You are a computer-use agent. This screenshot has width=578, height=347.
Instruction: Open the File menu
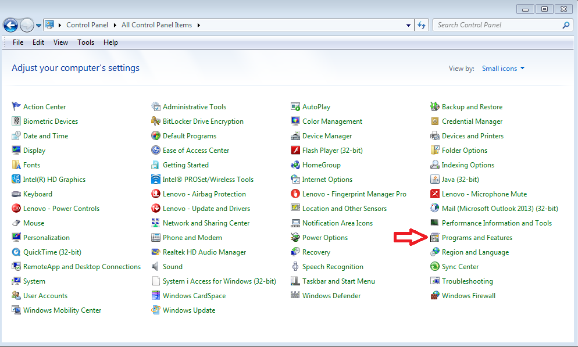click(x=18, y=42)
